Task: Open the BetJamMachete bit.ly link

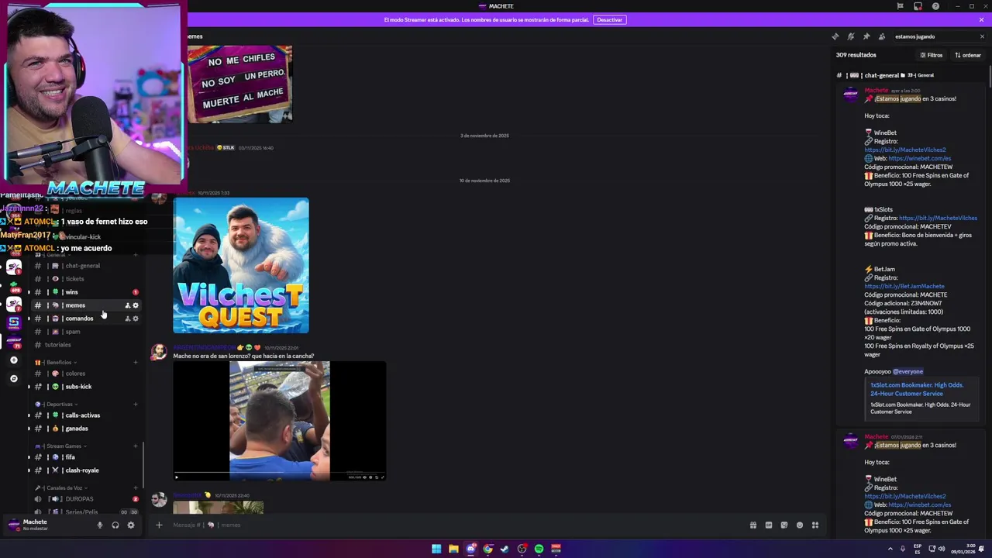Action: [x=904, y=287]
